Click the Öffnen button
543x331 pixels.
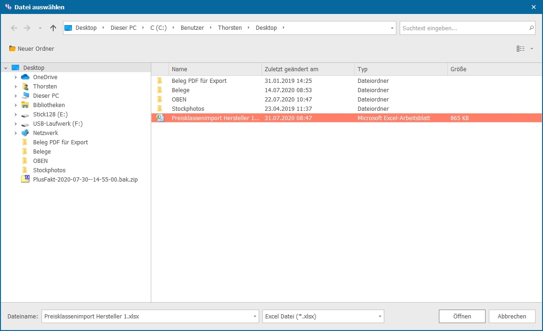point(462,317)
